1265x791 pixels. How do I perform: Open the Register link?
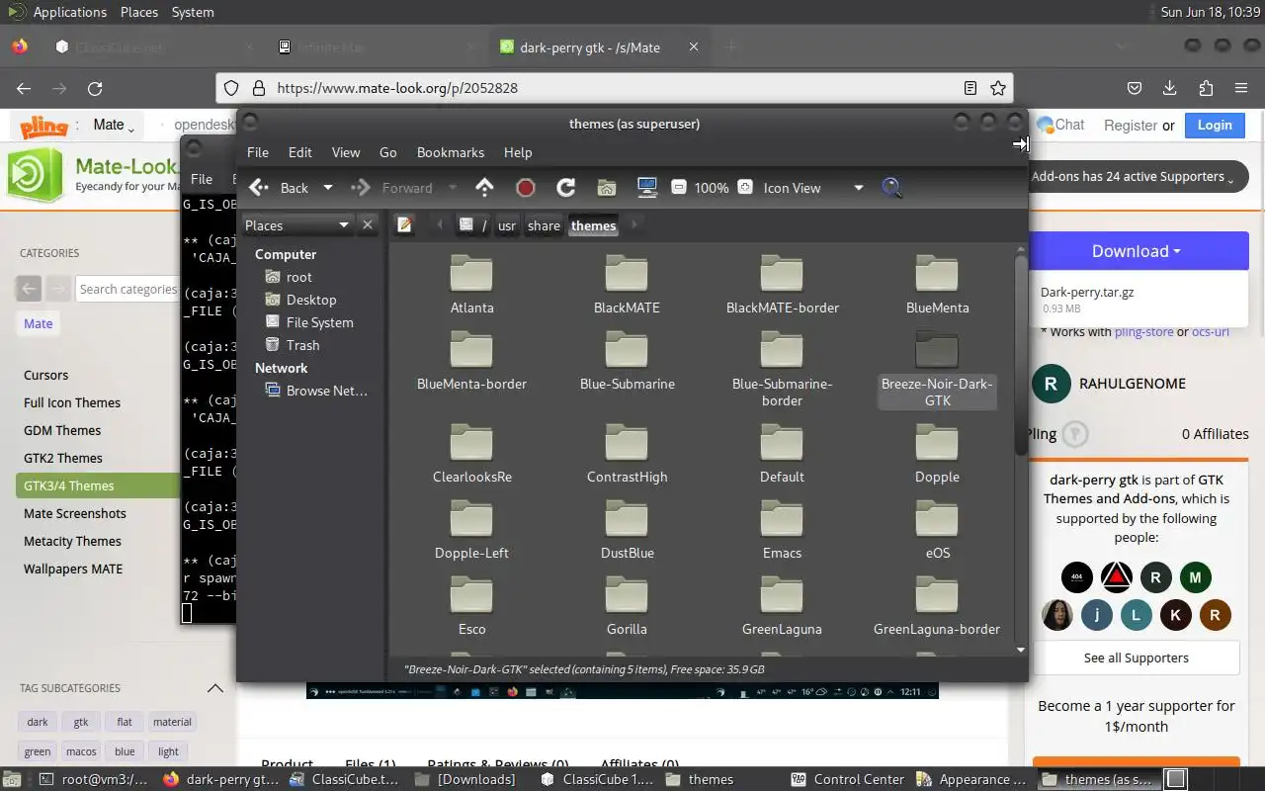click(x=1131, y=126)
